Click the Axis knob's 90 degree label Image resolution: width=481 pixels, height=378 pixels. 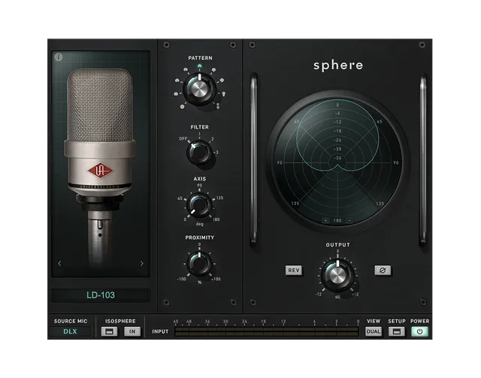click(199, 186)
